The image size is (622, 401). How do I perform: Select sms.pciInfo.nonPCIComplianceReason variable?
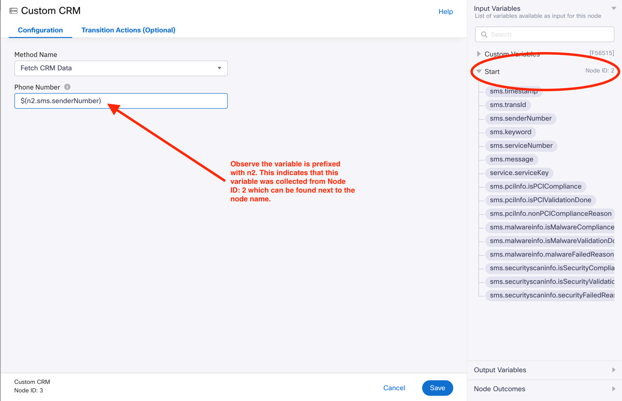550,214
